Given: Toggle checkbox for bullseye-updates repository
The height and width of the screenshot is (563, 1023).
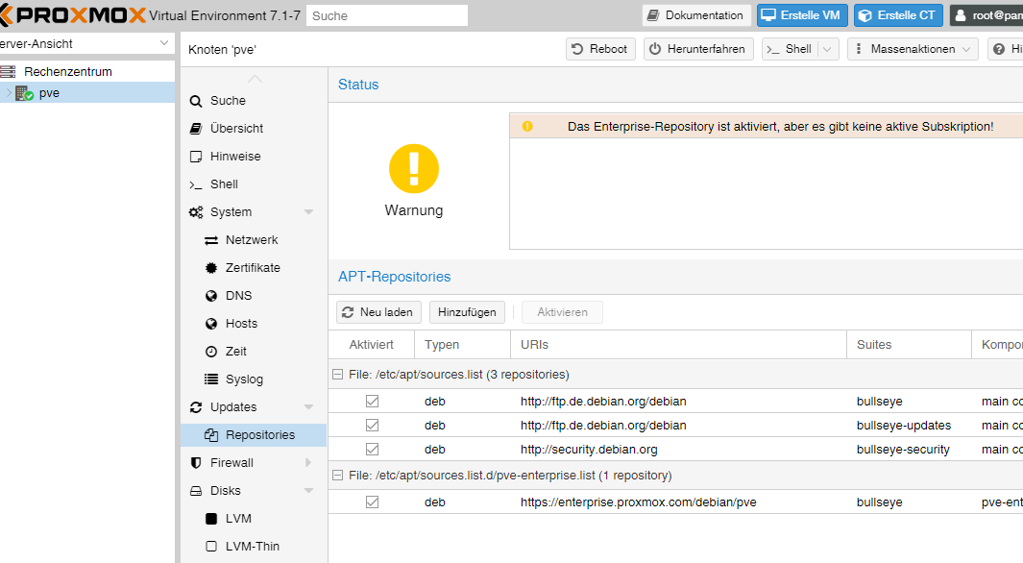Looking at the screenshot, I should (372, 426).
